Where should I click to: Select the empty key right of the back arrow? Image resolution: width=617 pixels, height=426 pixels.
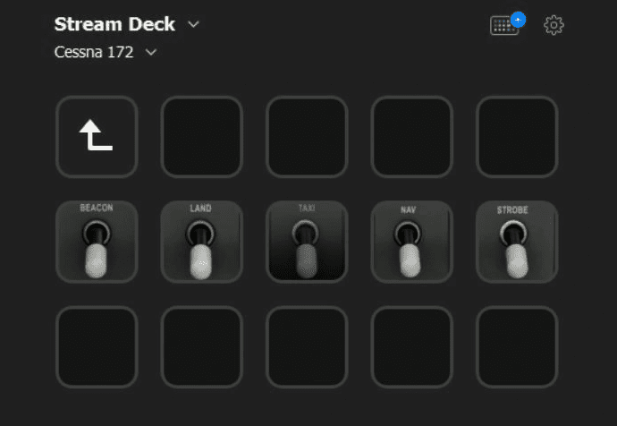(201, 137)
